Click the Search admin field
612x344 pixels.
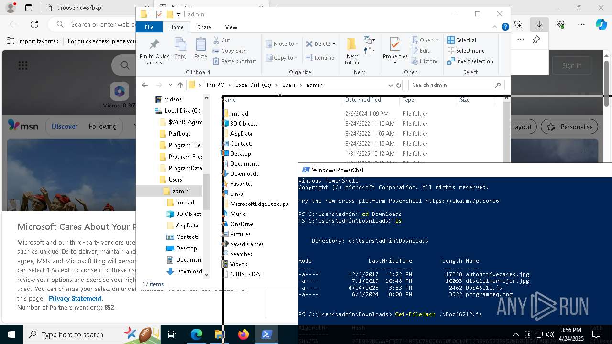(x=457, y=85)
